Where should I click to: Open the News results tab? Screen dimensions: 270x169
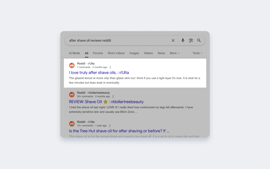(161, 53)
